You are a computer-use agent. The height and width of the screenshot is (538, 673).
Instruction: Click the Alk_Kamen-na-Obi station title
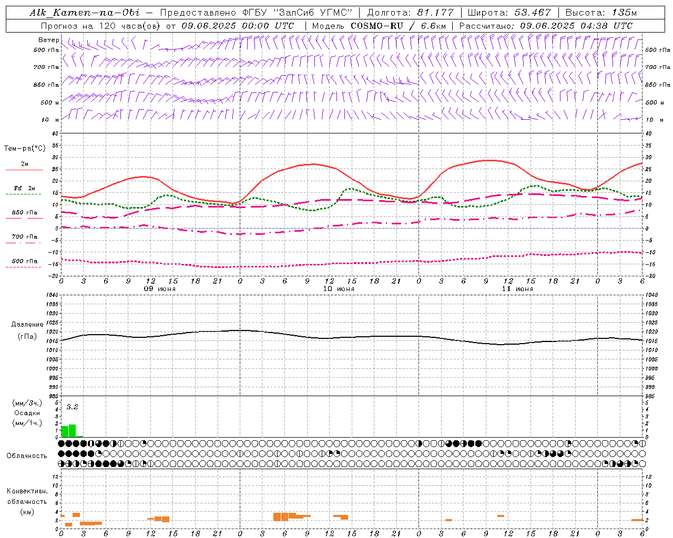click(85, 13)
